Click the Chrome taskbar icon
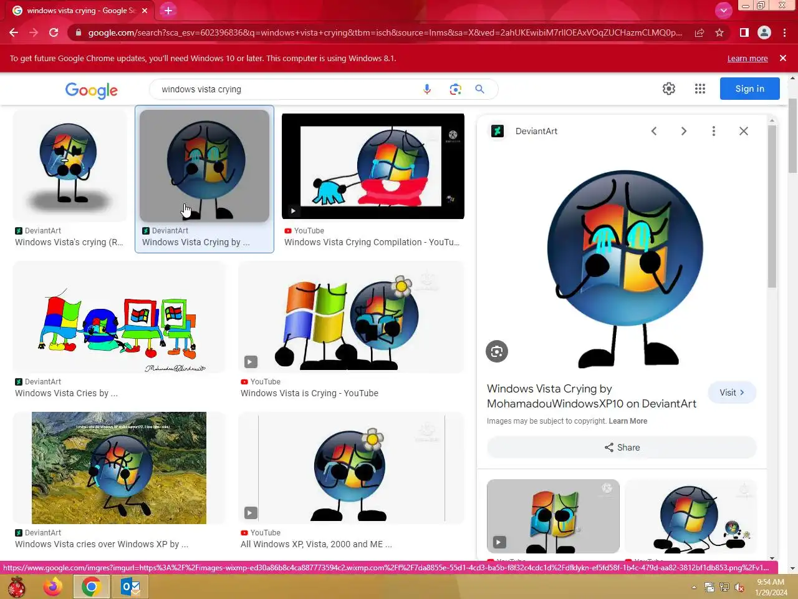Viewport: 798px width, 599px height. click(92, 587)
